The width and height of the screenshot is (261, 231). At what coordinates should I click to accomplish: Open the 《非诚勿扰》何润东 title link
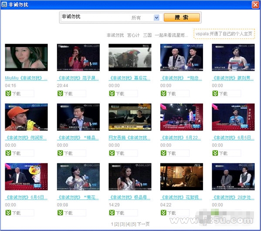point(26,138)
